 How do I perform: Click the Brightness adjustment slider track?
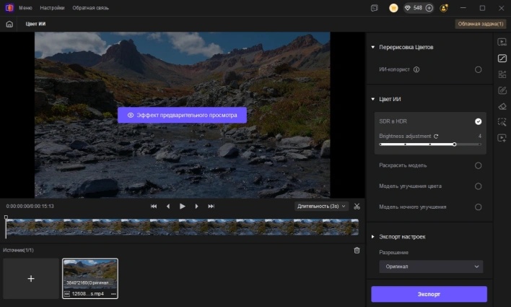430,144
